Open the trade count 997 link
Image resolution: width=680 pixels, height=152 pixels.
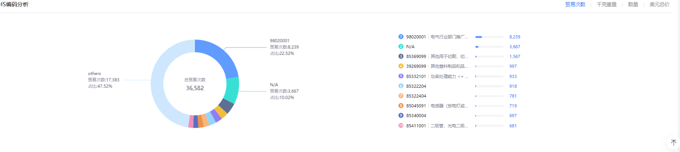pyautogui.click(x=513, y=66)
